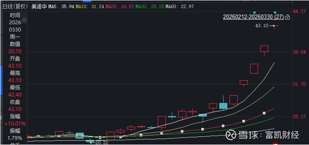The width and height of the screenshot is (309, 145).
Task: Click the +10.01% 涨幅 value
Action: [15, 124]
